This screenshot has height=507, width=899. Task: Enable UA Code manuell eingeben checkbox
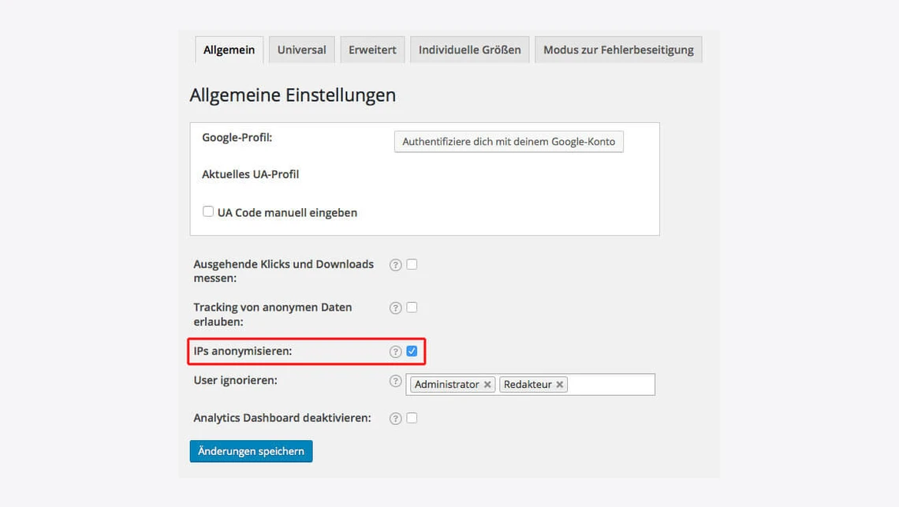click(x=208, y=211)
